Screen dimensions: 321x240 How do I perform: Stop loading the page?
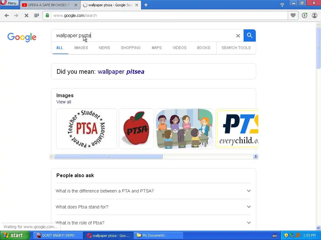coord(26,16)
